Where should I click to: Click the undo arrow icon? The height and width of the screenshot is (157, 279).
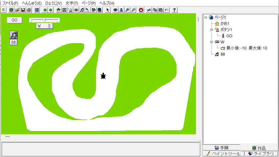tap(167, 10)
